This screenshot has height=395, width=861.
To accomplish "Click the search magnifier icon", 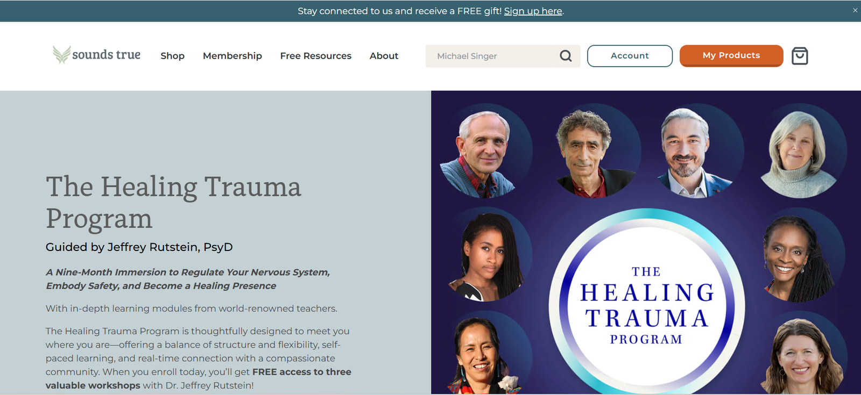I will (566, 56).
